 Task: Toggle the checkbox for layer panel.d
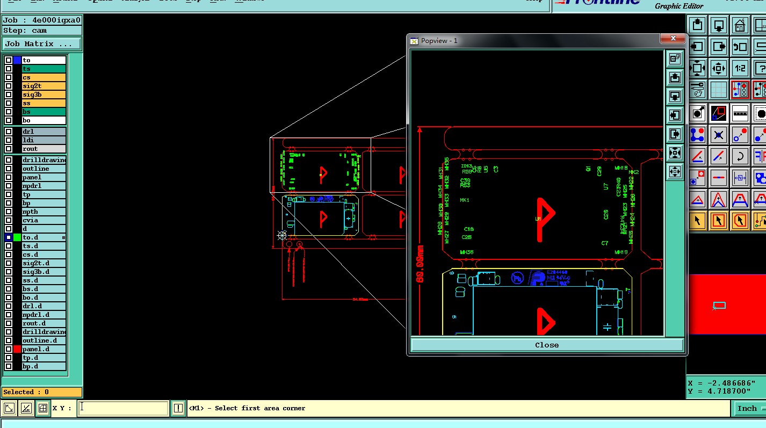(x=9, y=349)
